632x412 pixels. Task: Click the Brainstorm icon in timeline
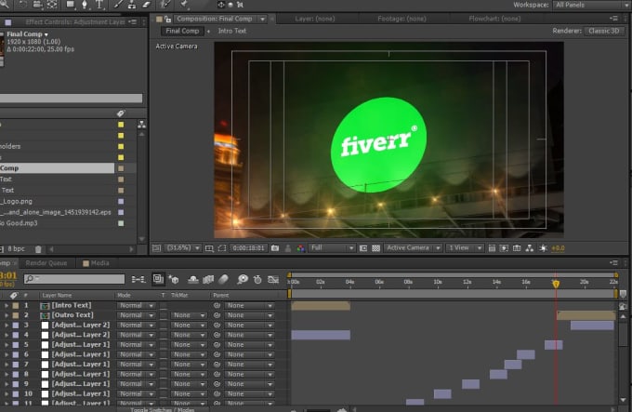click(243, 279)
